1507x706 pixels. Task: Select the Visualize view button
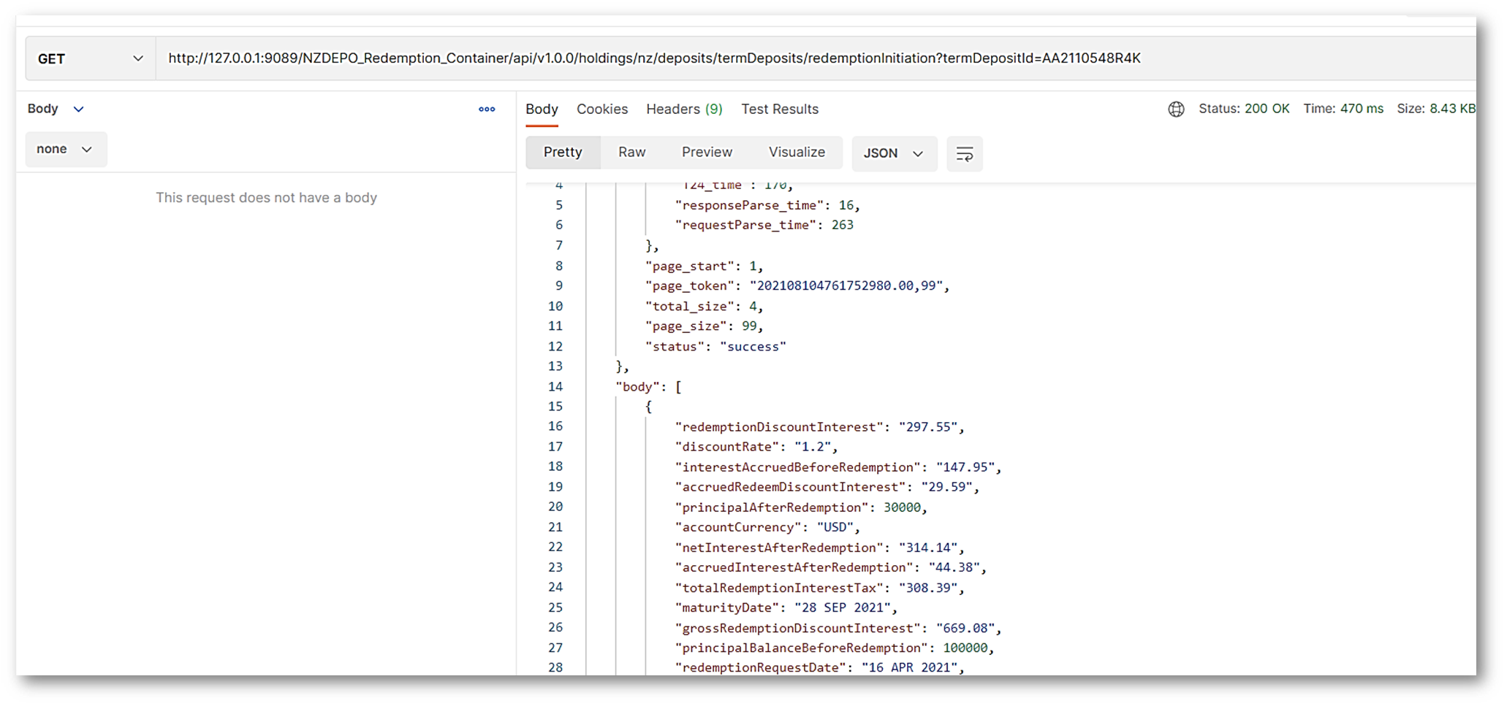point(796,153)
